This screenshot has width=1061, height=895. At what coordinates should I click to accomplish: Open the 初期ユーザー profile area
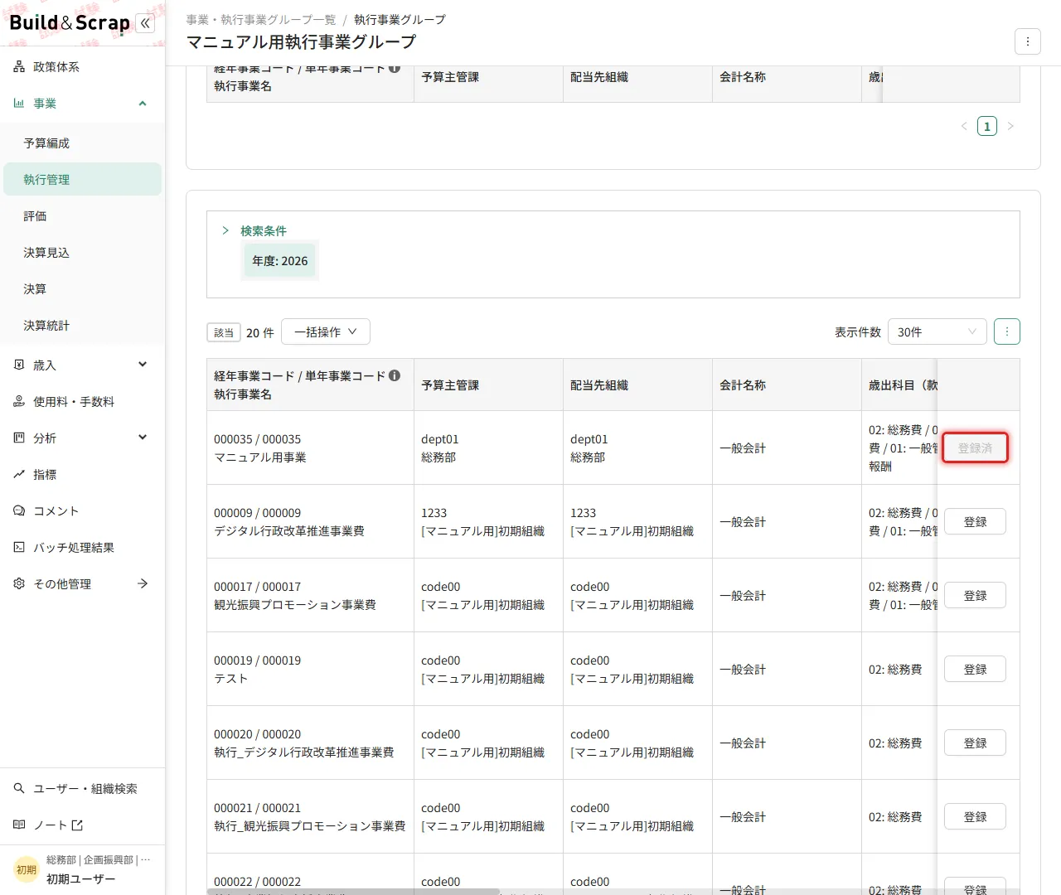[83, 870]
